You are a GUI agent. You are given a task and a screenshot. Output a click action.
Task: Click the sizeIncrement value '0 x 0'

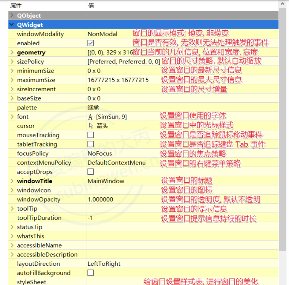click(x=94, y=89)
